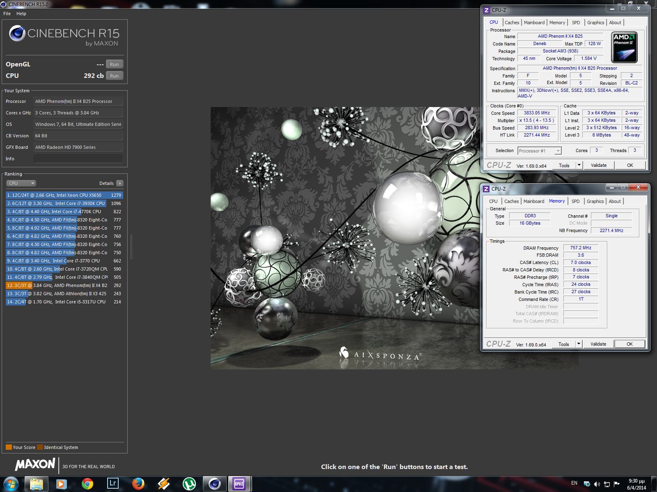Open uTorrent from taskbar

tap(189, 484)
